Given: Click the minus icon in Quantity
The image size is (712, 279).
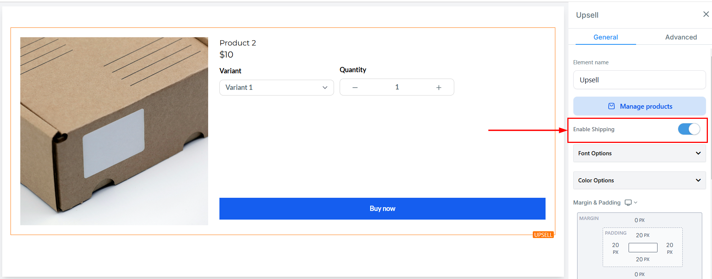Looking at the screenshot, I should pyautogui.click(x=355, y=88).
